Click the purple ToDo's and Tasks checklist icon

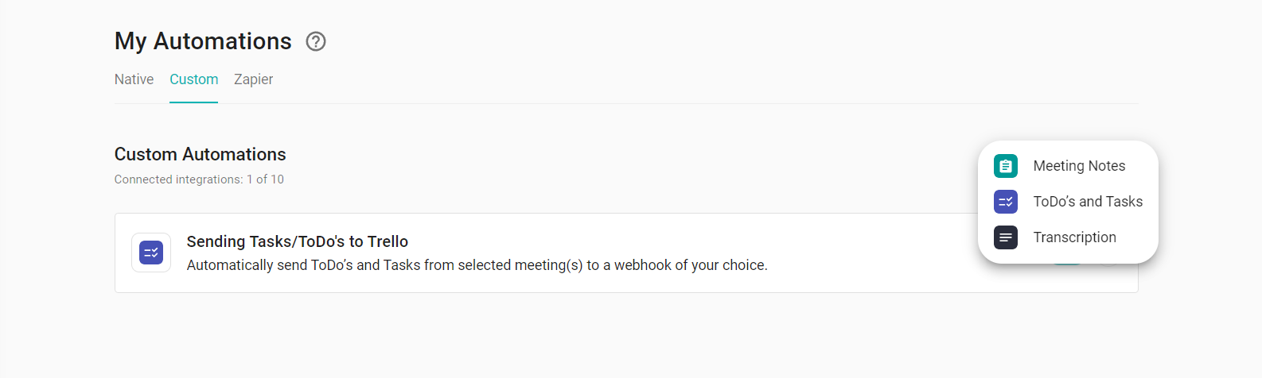pos(1006,202)
